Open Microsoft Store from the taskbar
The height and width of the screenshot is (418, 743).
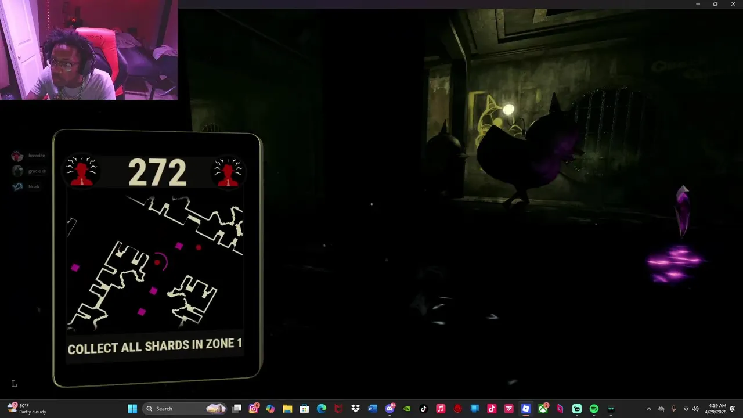click(x=304, y=409)
